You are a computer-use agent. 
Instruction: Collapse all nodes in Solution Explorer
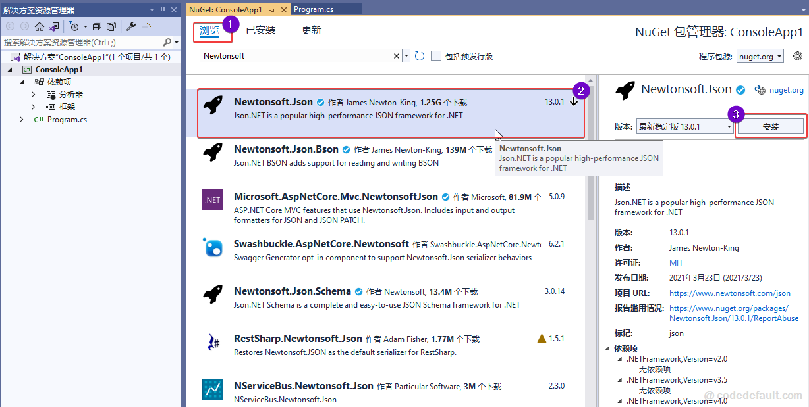98,26
